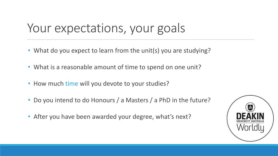Screen dimensions: 278x156
Task: Click the bullet about Honours, Masters, PhD
Action: [x=122, y=100]
